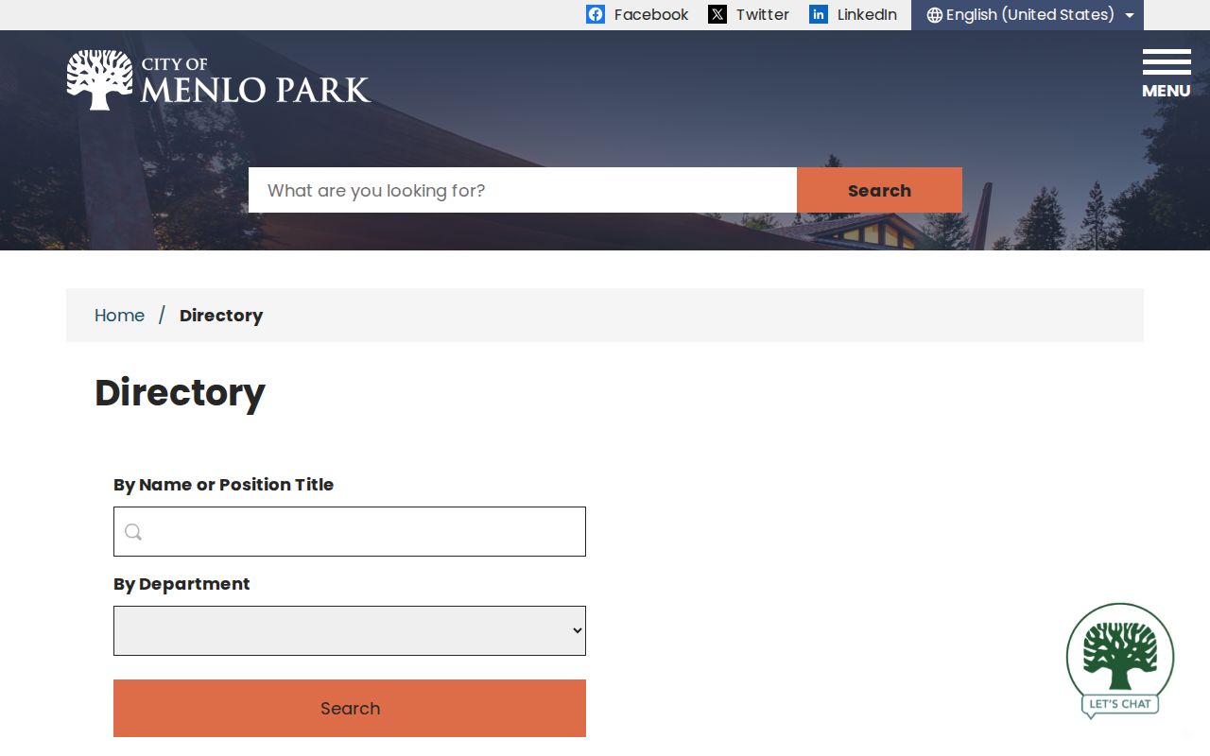Expand the English (United States) language dropdown
The height and width of the screenshot is (756, 1210).
click(1028, 15)
